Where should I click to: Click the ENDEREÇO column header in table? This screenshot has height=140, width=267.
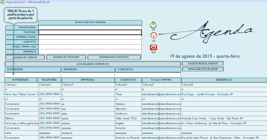224,80
